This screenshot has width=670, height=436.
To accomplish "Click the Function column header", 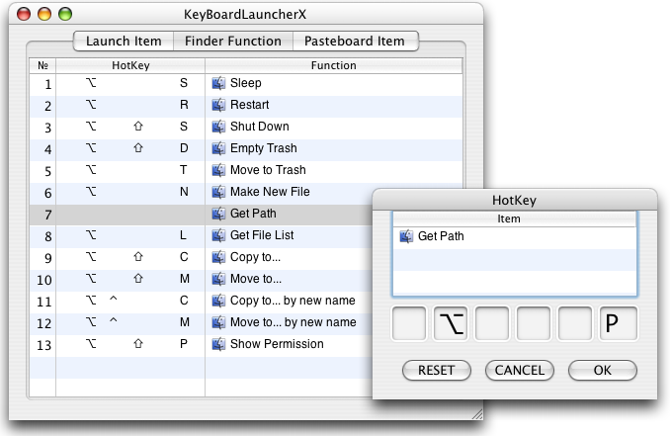I will [x=334, y=65].
